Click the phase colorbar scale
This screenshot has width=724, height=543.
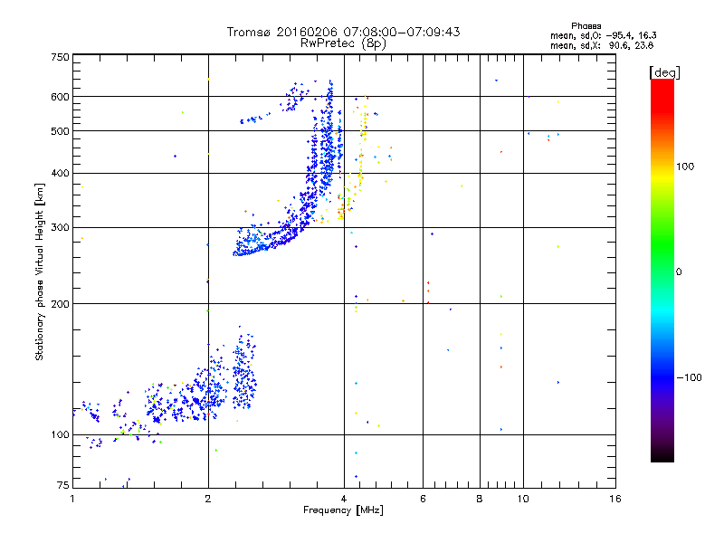tap(662, 271)
